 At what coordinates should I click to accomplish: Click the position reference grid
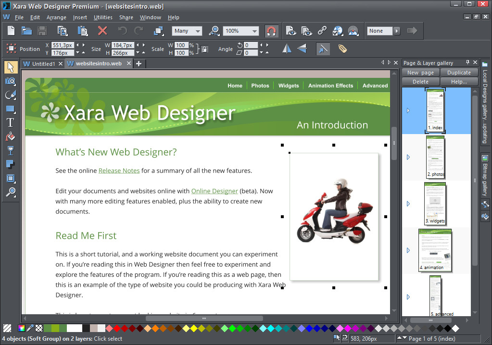(11, 49)
